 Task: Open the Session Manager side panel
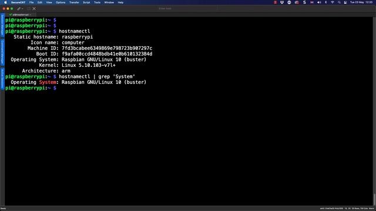pyautogui.click(x=2, y=25)
